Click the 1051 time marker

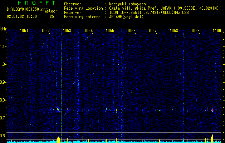24,30
